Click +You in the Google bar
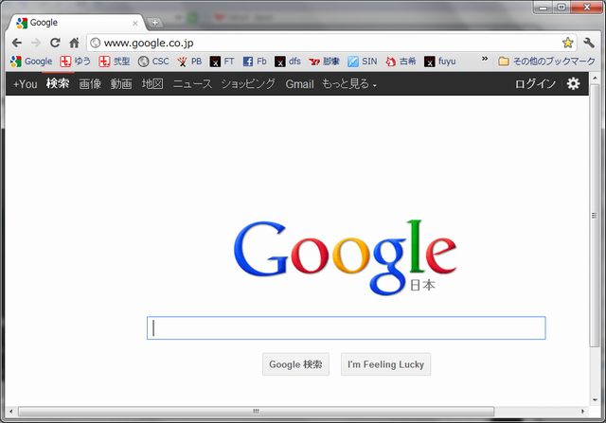 tap(26, 84)
